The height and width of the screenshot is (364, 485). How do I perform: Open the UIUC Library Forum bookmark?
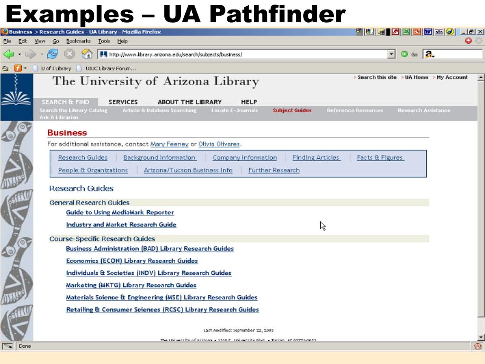pyautogui.click(x=107, y=68)
